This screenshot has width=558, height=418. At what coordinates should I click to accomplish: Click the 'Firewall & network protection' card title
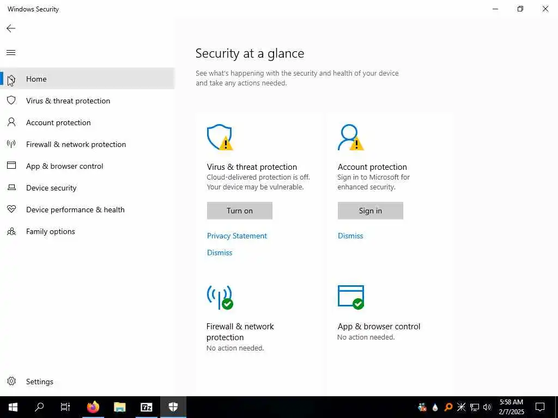(x=240, y=331)
